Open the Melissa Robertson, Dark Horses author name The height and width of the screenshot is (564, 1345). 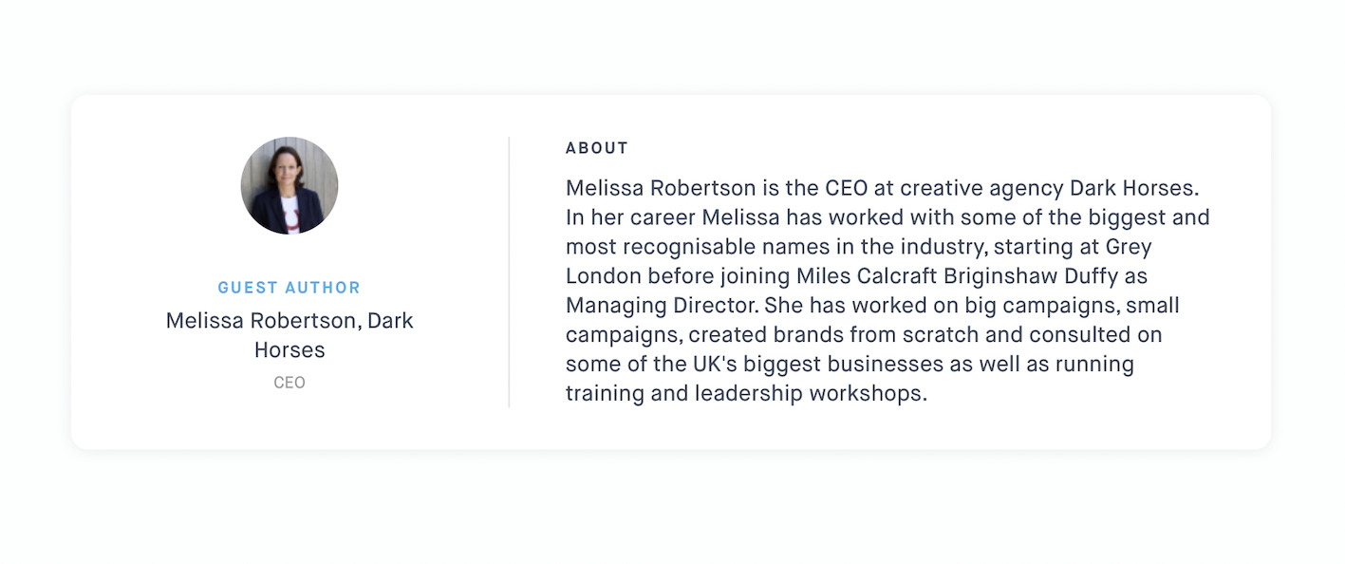tap(290, 335)
